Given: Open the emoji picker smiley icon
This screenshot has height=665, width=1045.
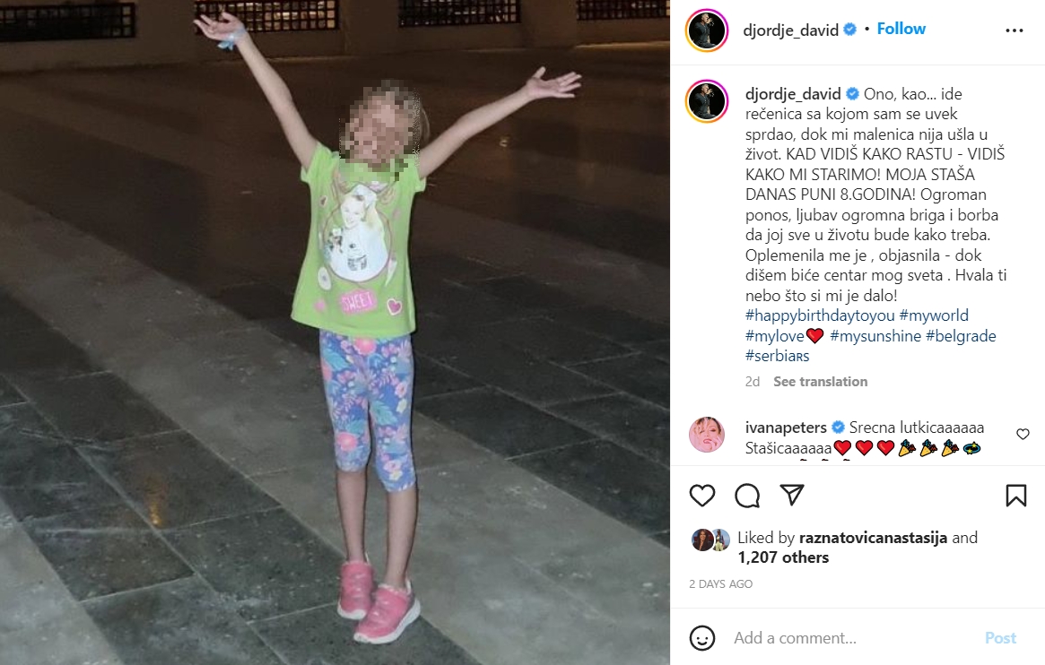Looking at the screenshot, I should (x=701, y=638).
